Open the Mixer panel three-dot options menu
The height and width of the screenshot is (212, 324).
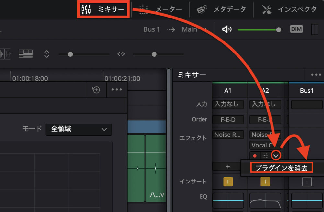click(316, 75)
